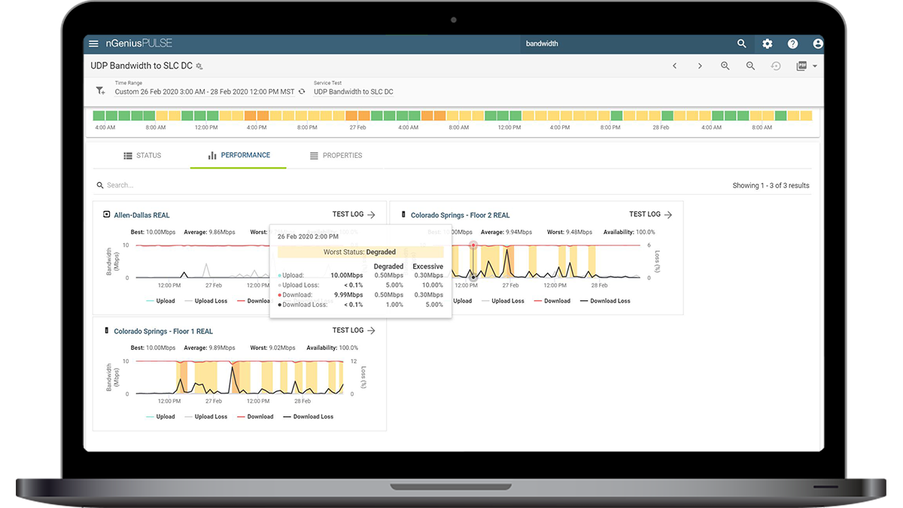Go to next time range arrow

(700, 66)
